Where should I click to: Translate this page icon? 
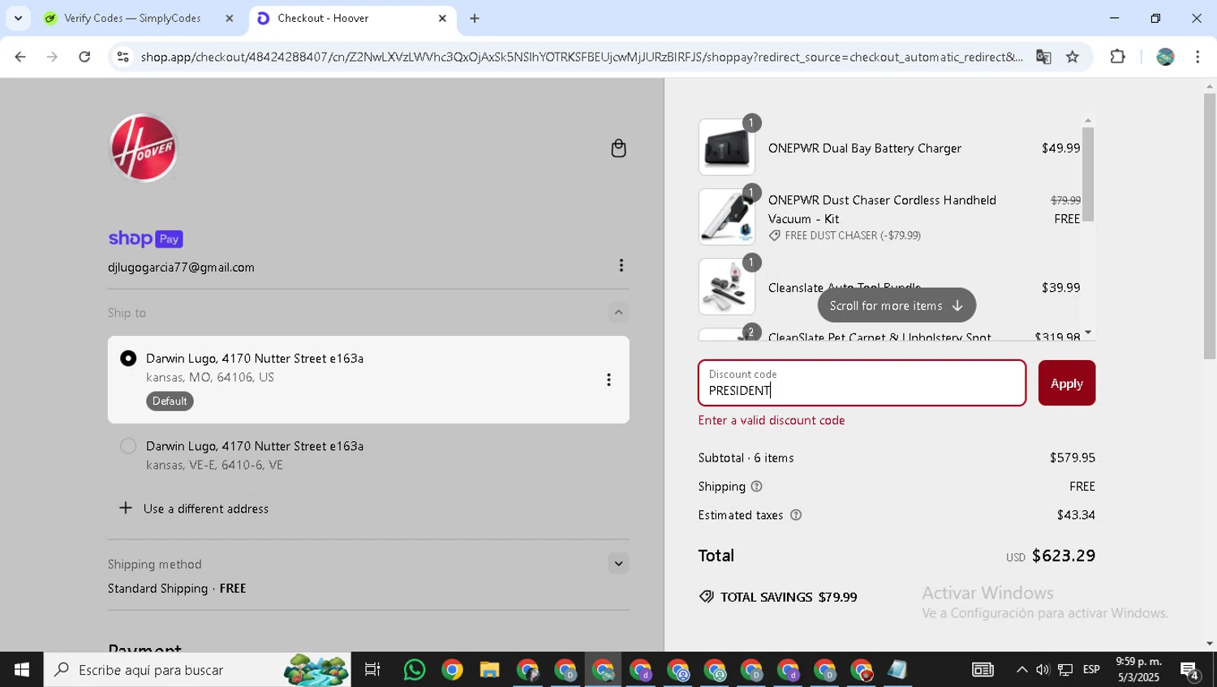pos(1043,57)
